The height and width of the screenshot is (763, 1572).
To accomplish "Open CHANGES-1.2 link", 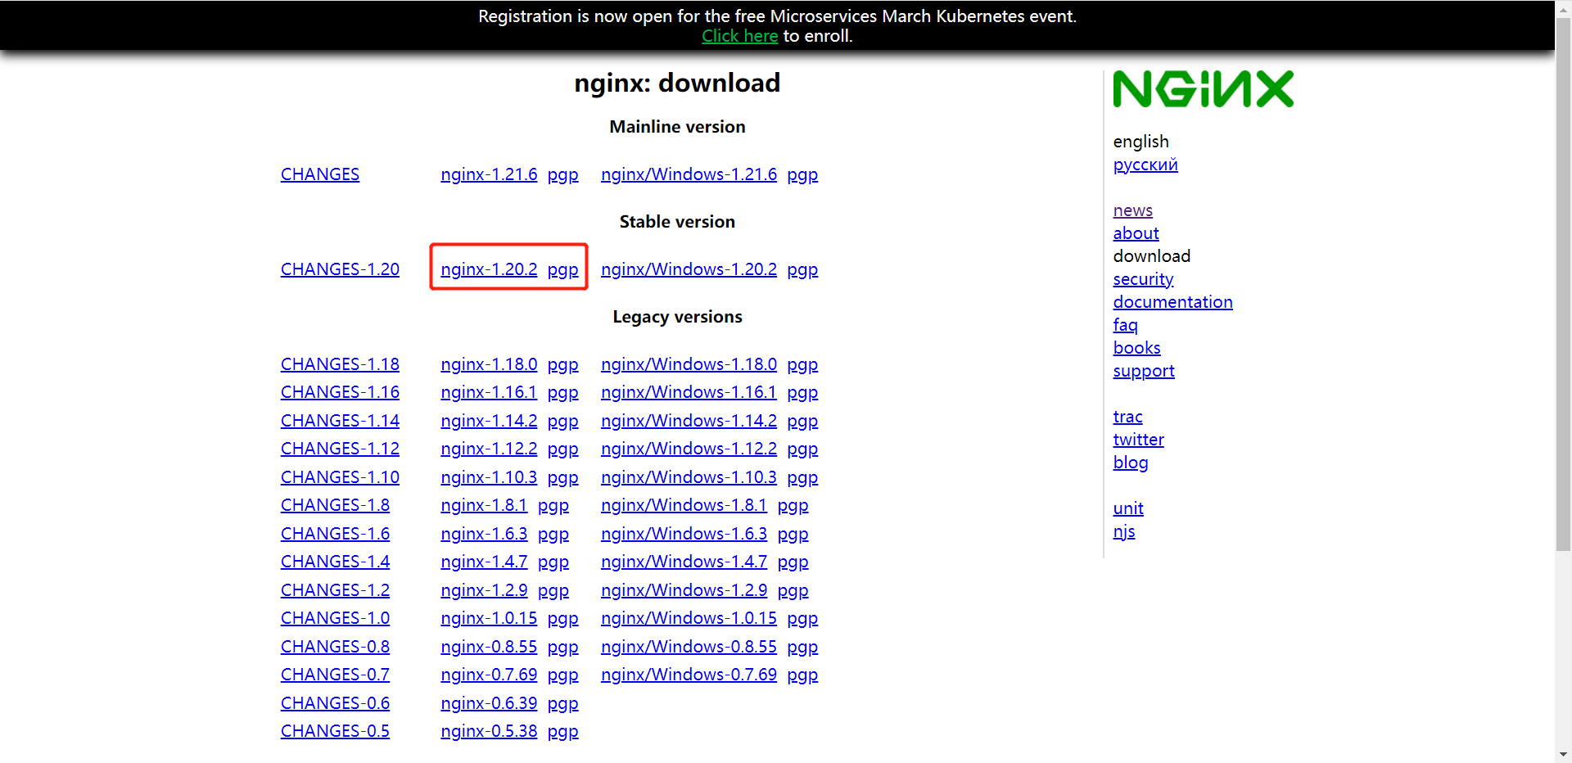I will (335, 590).
